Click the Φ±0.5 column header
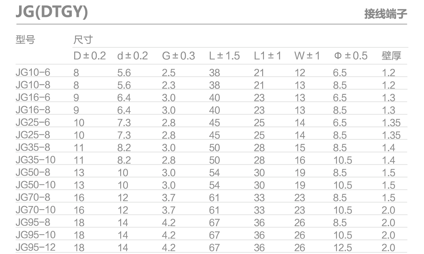 pos(351,56)
